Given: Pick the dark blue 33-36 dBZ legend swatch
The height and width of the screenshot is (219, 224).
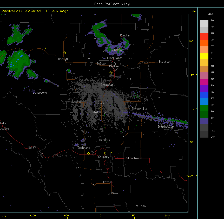Looking at the screenshot, I should click(x=204, y=95).
